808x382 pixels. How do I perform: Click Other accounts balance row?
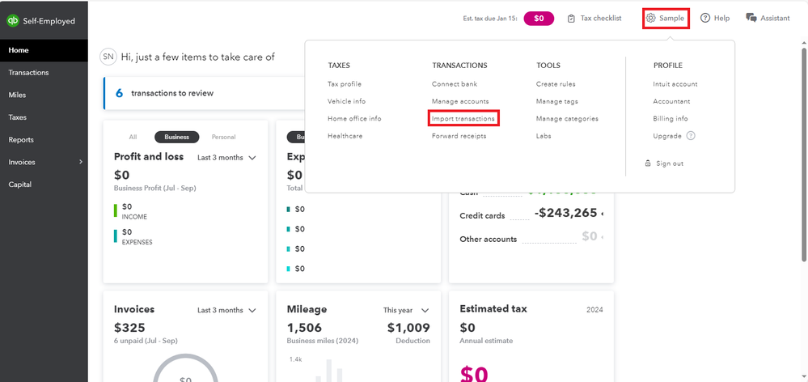pyautogui.click(x=531, y=236)
